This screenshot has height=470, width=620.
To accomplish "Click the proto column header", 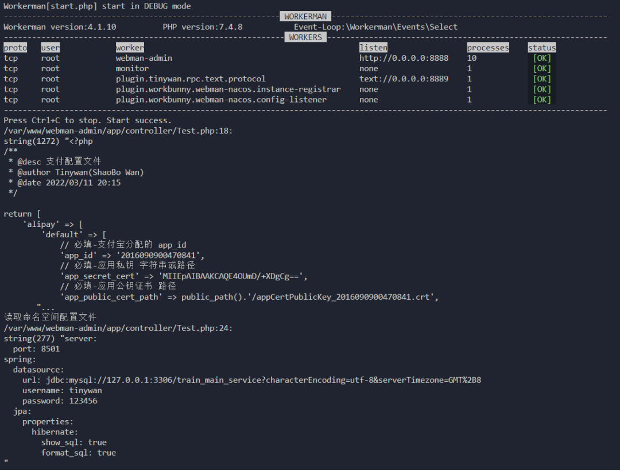I will tap(15, 48).
